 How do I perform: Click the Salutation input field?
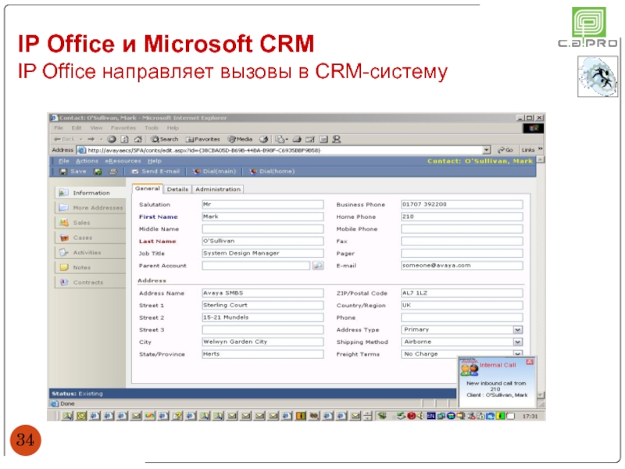(x=262, y=205)
